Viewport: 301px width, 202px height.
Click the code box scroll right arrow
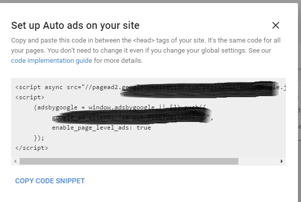(282, 161)
